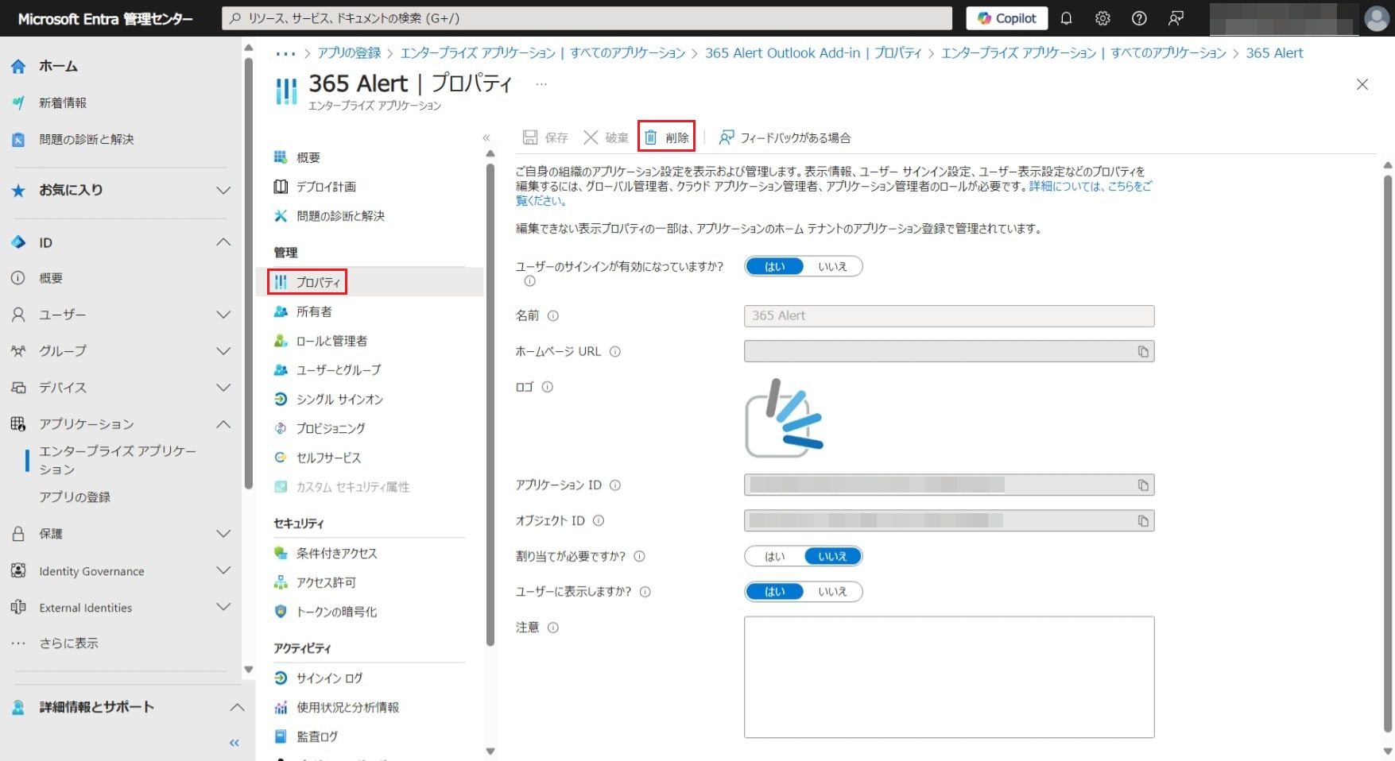Copy the ホームページ URL field

pos(1142,352)
